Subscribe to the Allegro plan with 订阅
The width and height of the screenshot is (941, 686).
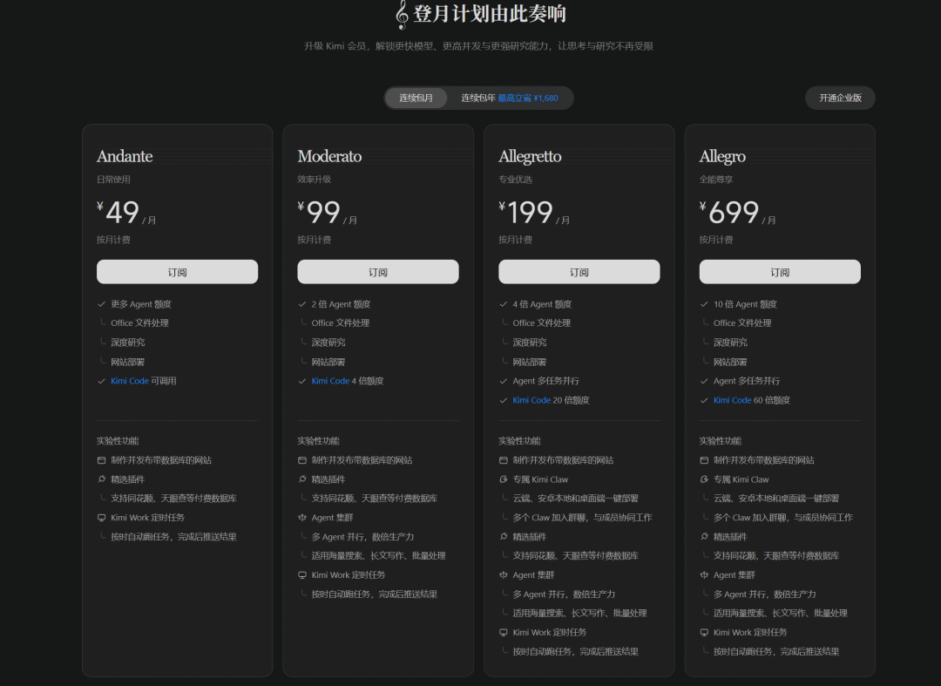(780, 272)
